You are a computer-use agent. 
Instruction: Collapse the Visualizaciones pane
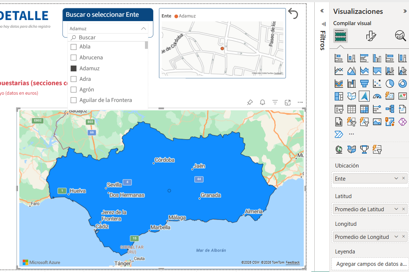pos(405,11)
